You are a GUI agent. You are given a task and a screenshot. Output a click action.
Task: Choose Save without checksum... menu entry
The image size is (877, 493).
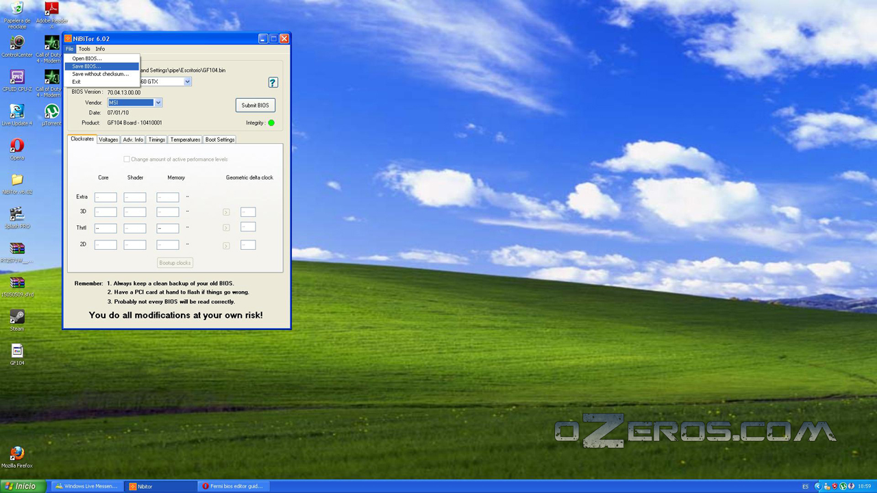pyautogui.click(x=102, y=74)
